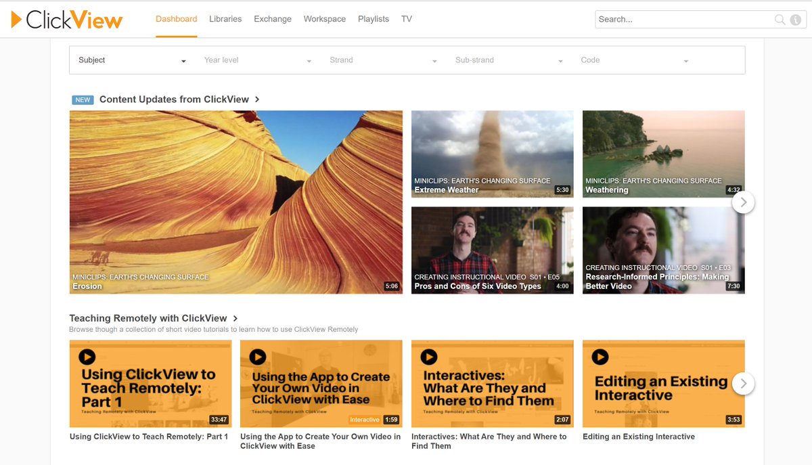The image size is (812, 465).
Task: Open the Weathering video thumbnail
Action: (664, 154)
